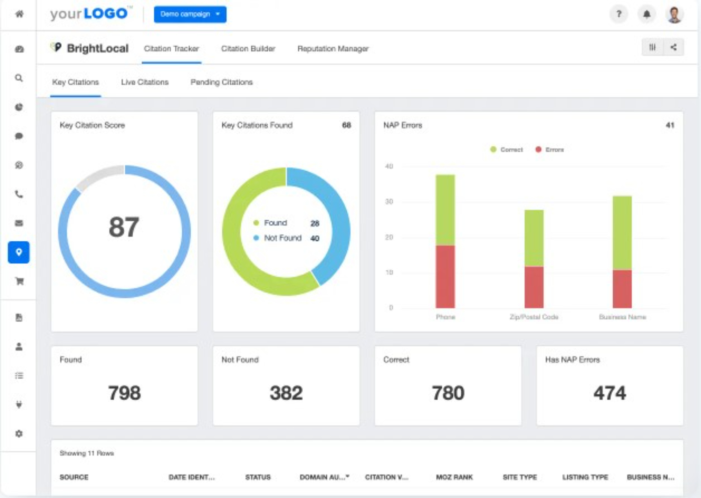The height and width of the screenshot is (498, 701).
Task: Open the help question mark icon
Action: click(619, 14)
